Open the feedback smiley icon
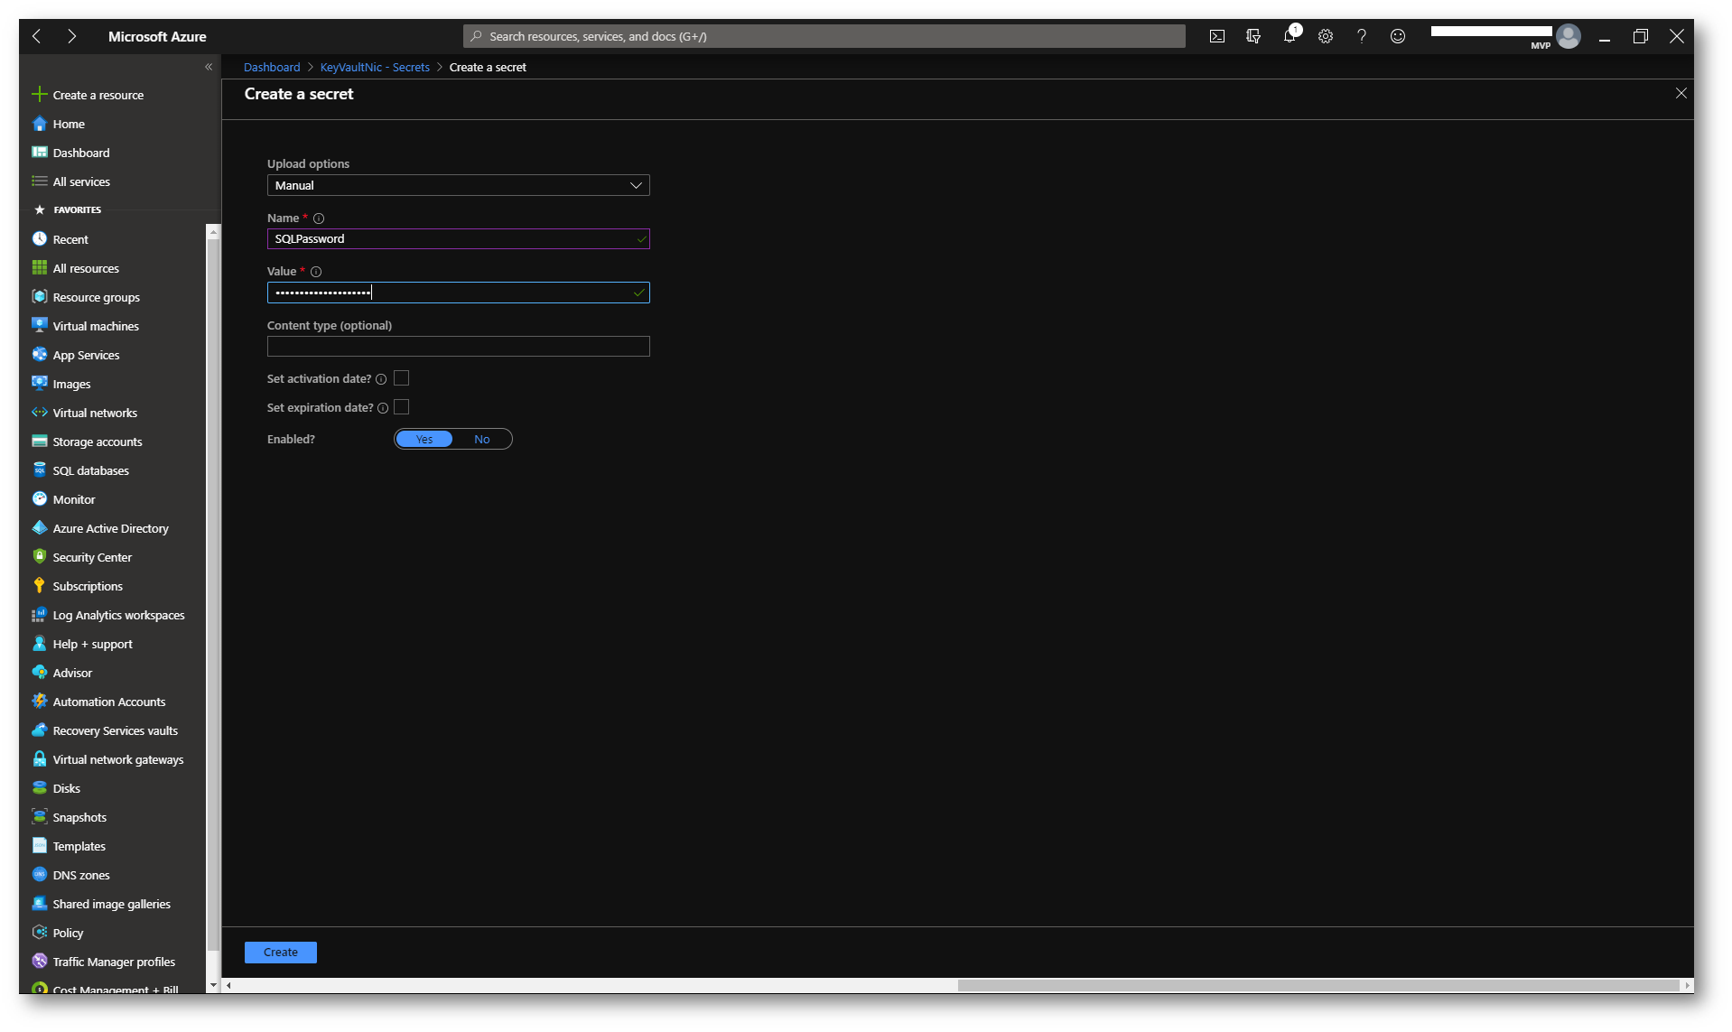This screenshot has width=1732, height=1032. point(1397,36)
